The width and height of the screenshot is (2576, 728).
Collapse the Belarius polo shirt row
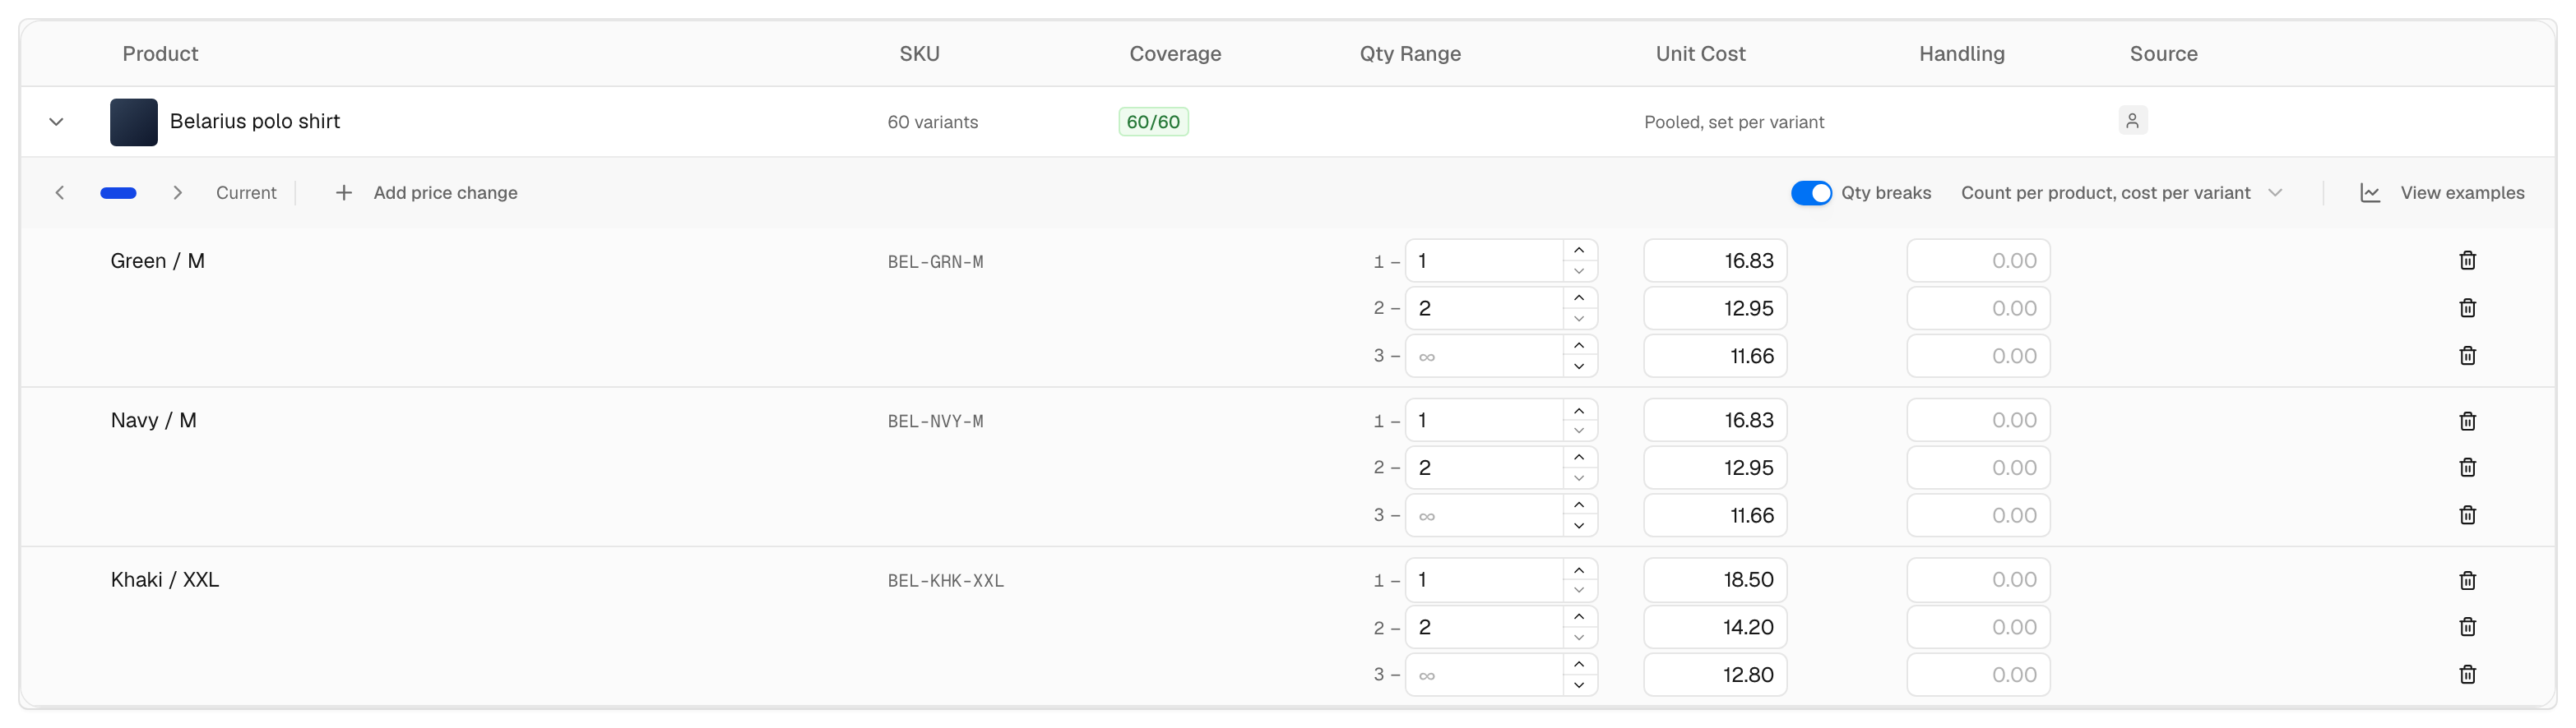pos(56,122)
